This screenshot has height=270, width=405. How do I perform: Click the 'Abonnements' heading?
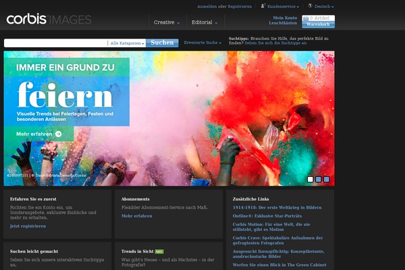(136, 199)
